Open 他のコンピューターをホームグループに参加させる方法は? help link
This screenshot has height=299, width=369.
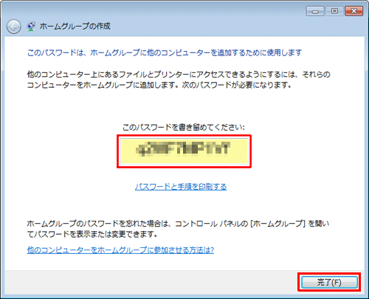120,250
